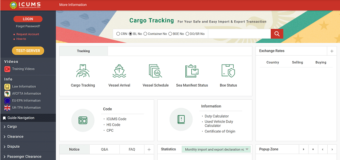Open the Training Videos link
This screenshot has height=160, width=340.
23,69
